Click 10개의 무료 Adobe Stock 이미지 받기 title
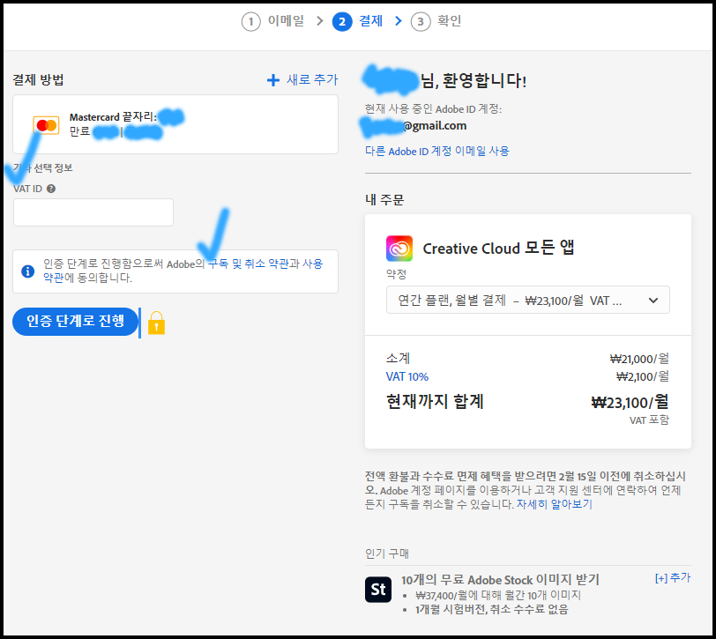Image resolution: width=716 pixels, height=639 pixels. tap(500, 580)
